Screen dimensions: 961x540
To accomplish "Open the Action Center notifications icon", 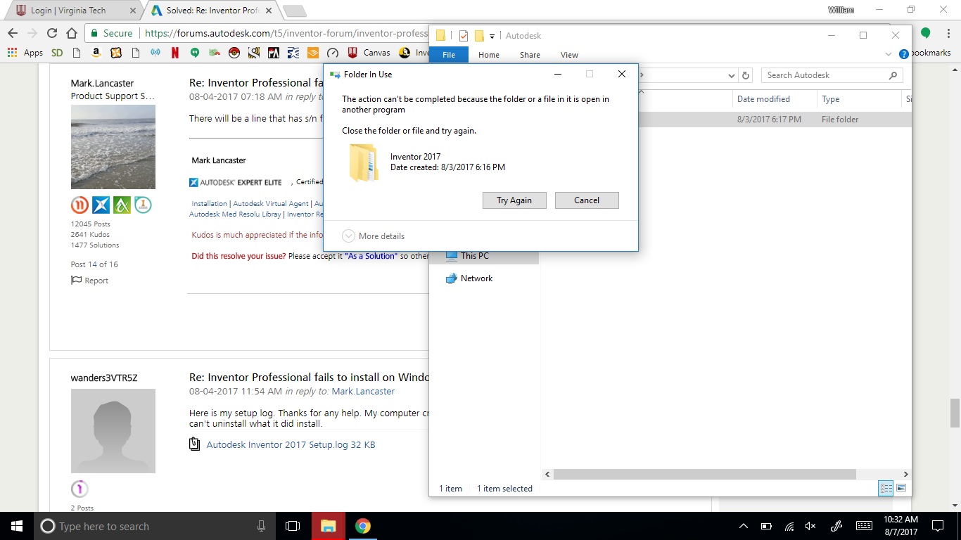I will [x=937, y=526].
